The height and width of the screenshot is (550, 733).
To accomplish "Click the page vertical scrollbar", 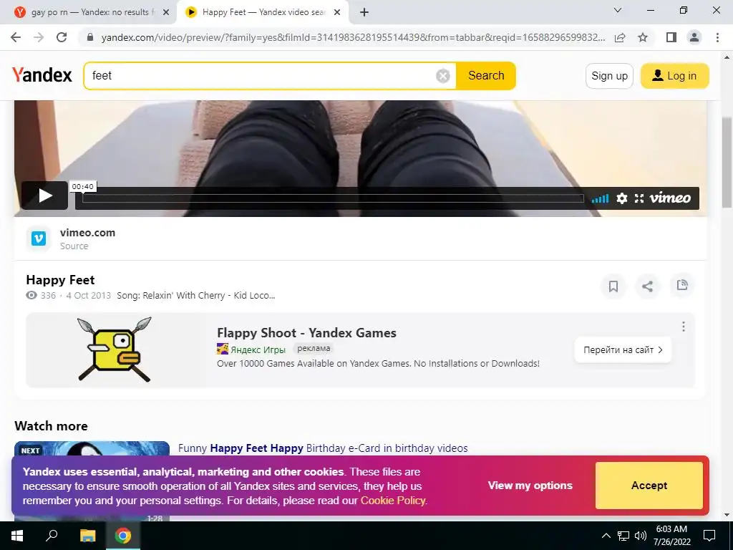I will point(727,161).
